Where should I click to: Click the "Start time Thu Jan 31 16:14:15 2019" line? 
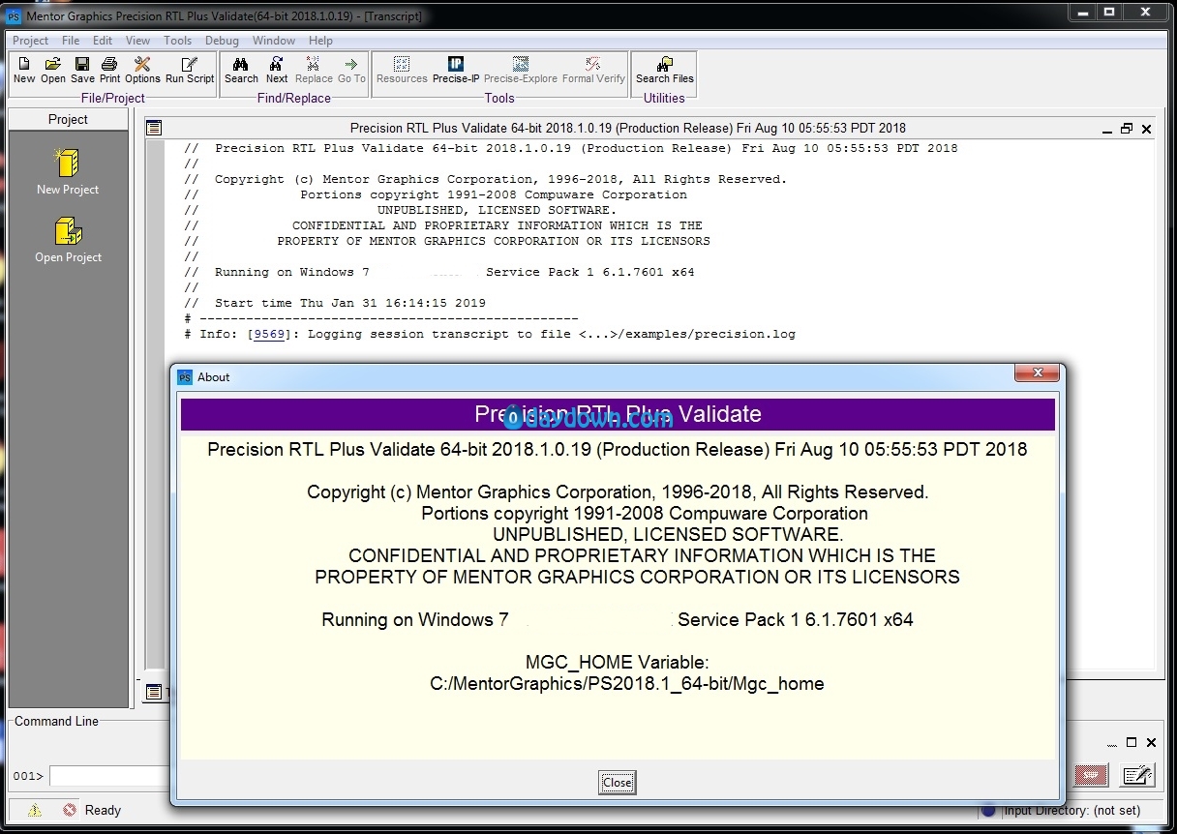[350, 303]
